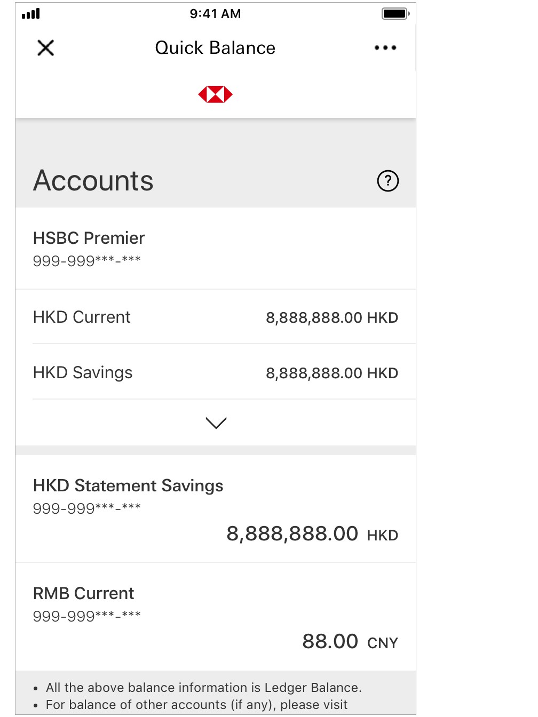Click HKD Statement Savings balance amount
The height and width of the screenshot is (717, 538).
pyautogui.click(x=312, y=534)
